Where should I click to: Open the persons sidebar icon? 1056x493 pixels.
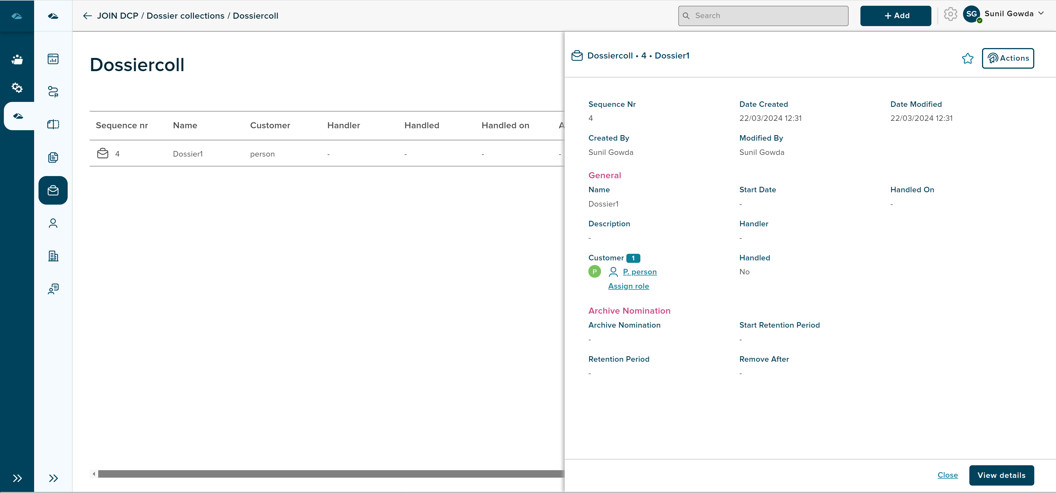pos(53,223)
